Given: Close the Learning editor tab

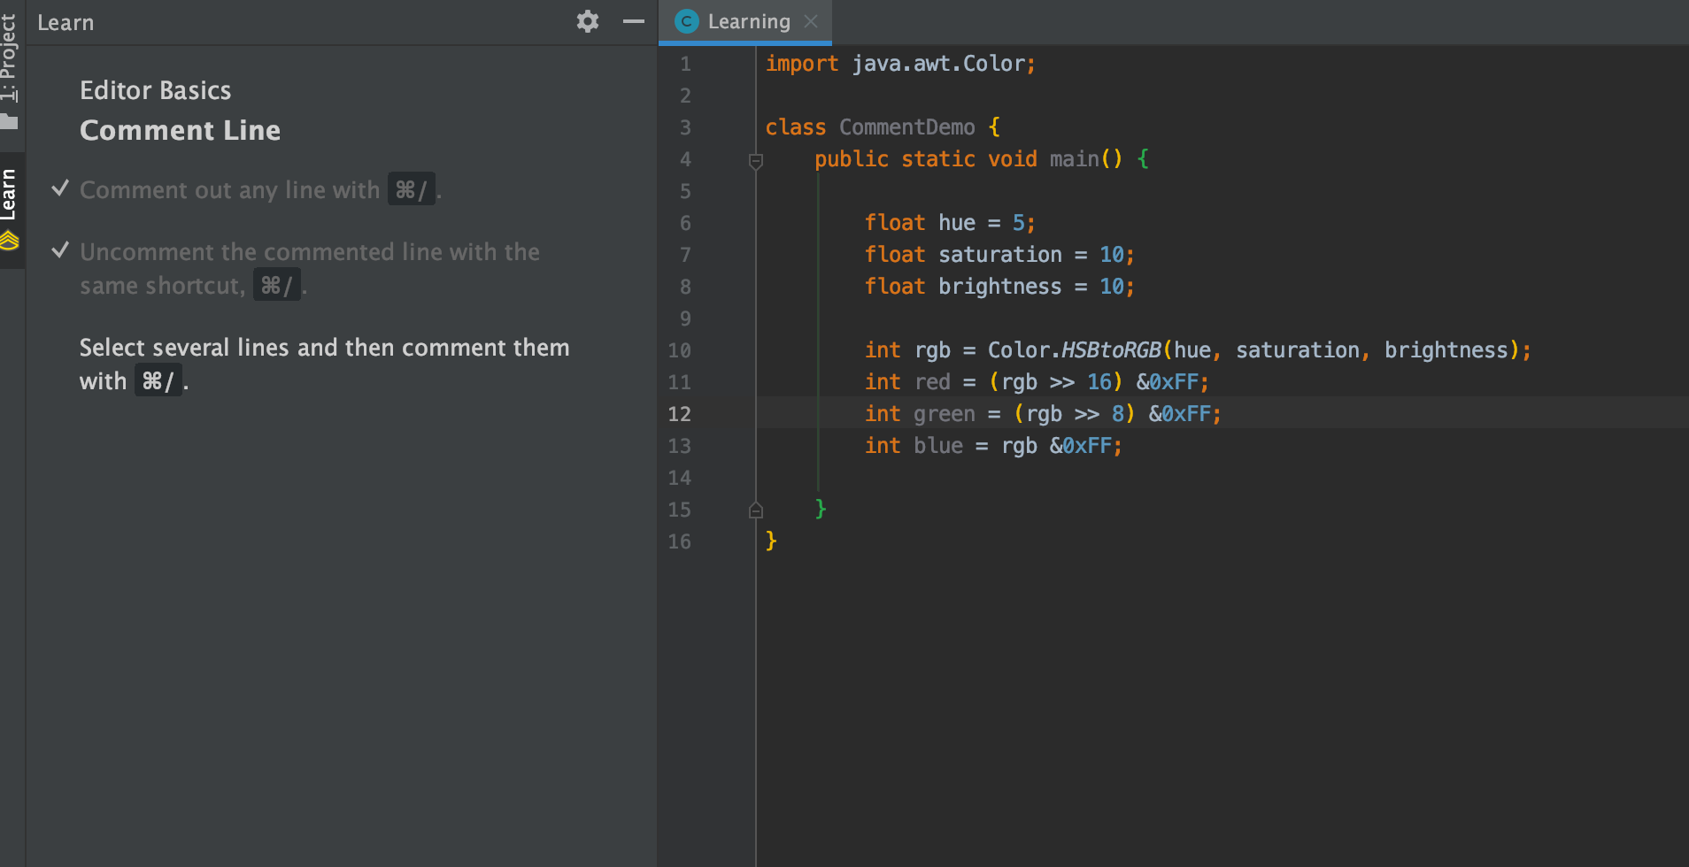Looking at the screenshot, I should tap(811, 21).
